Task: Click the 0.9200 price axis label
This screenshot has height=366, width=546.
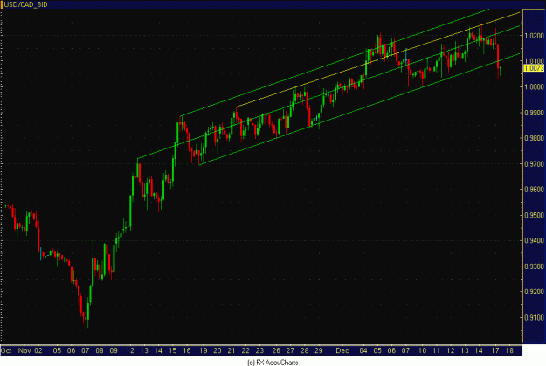Action: tap(534, 292)
